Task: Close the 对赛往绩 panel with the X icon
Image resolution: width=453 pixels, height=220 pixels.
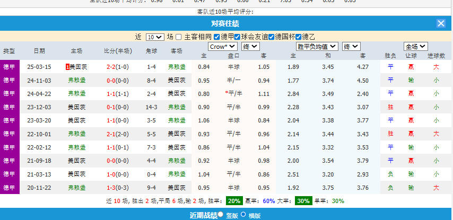Action: pos(441,23)
